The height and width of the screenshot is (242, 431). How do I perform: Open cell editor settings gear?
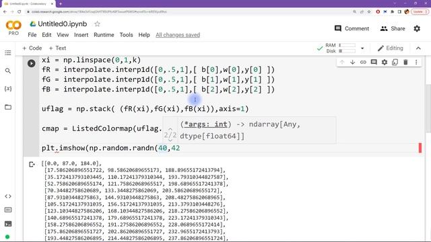coord(385,63)
